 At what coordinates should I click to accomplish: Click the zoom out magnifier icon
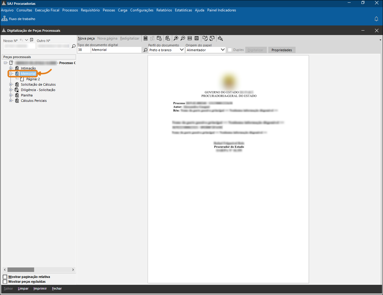pyautogui.click(x=183, y=38)
